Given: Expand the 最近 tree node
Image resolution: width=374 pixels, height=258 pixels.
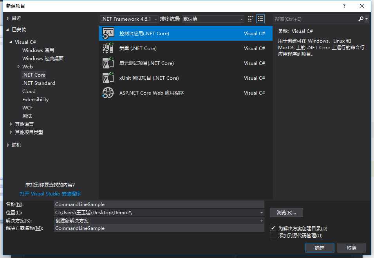Looking at the screenshot, I should (8, 18).
